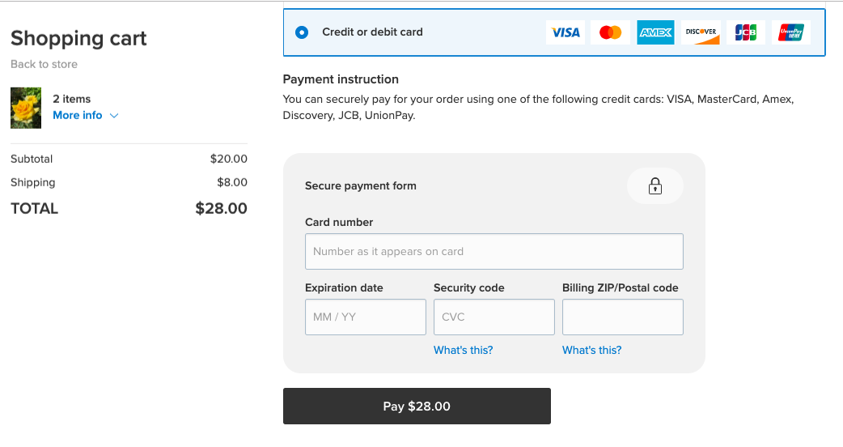Expand the More info chevron

click(114, 116)
